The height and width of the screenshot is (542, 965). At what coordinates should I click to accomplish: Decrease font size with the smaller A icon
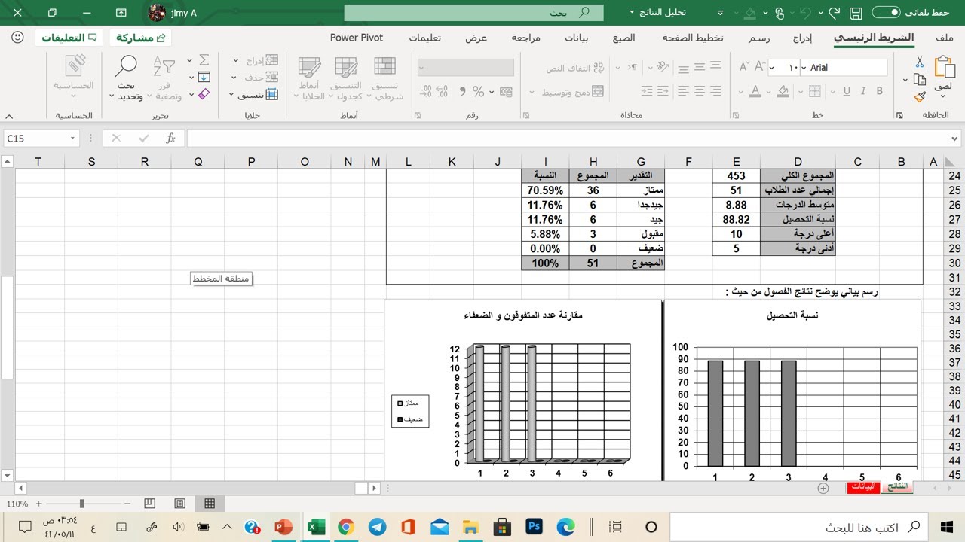744,67
